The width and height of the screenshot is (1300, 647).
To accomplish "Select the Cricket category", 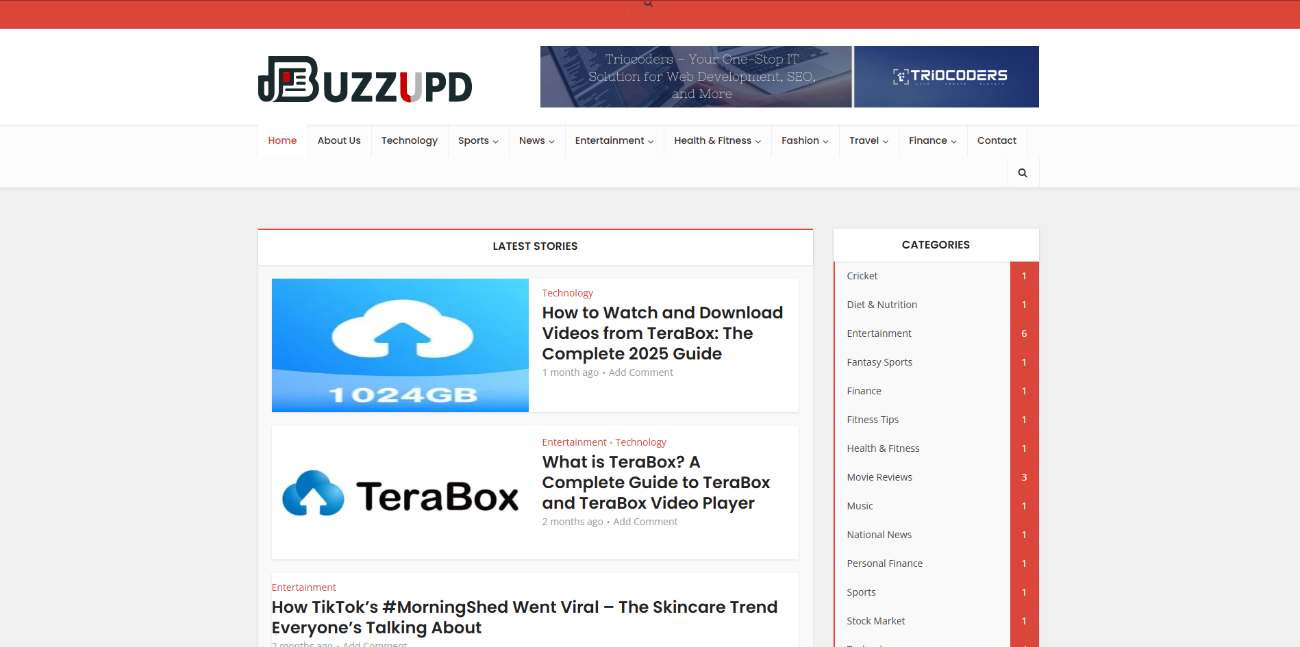I will (x=862, y=276).
